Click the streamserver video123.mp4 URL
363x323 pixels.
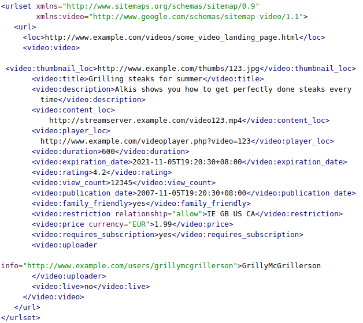point(146,121)
